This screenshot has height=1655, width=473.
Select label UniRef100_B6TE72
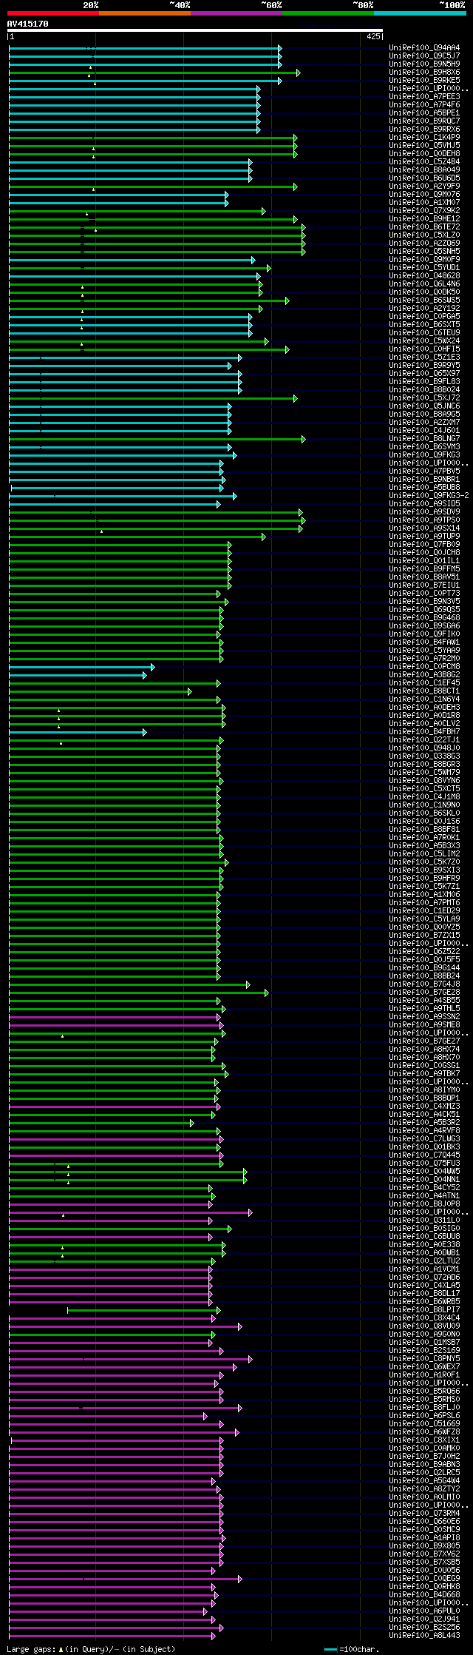tap(424, 227)
